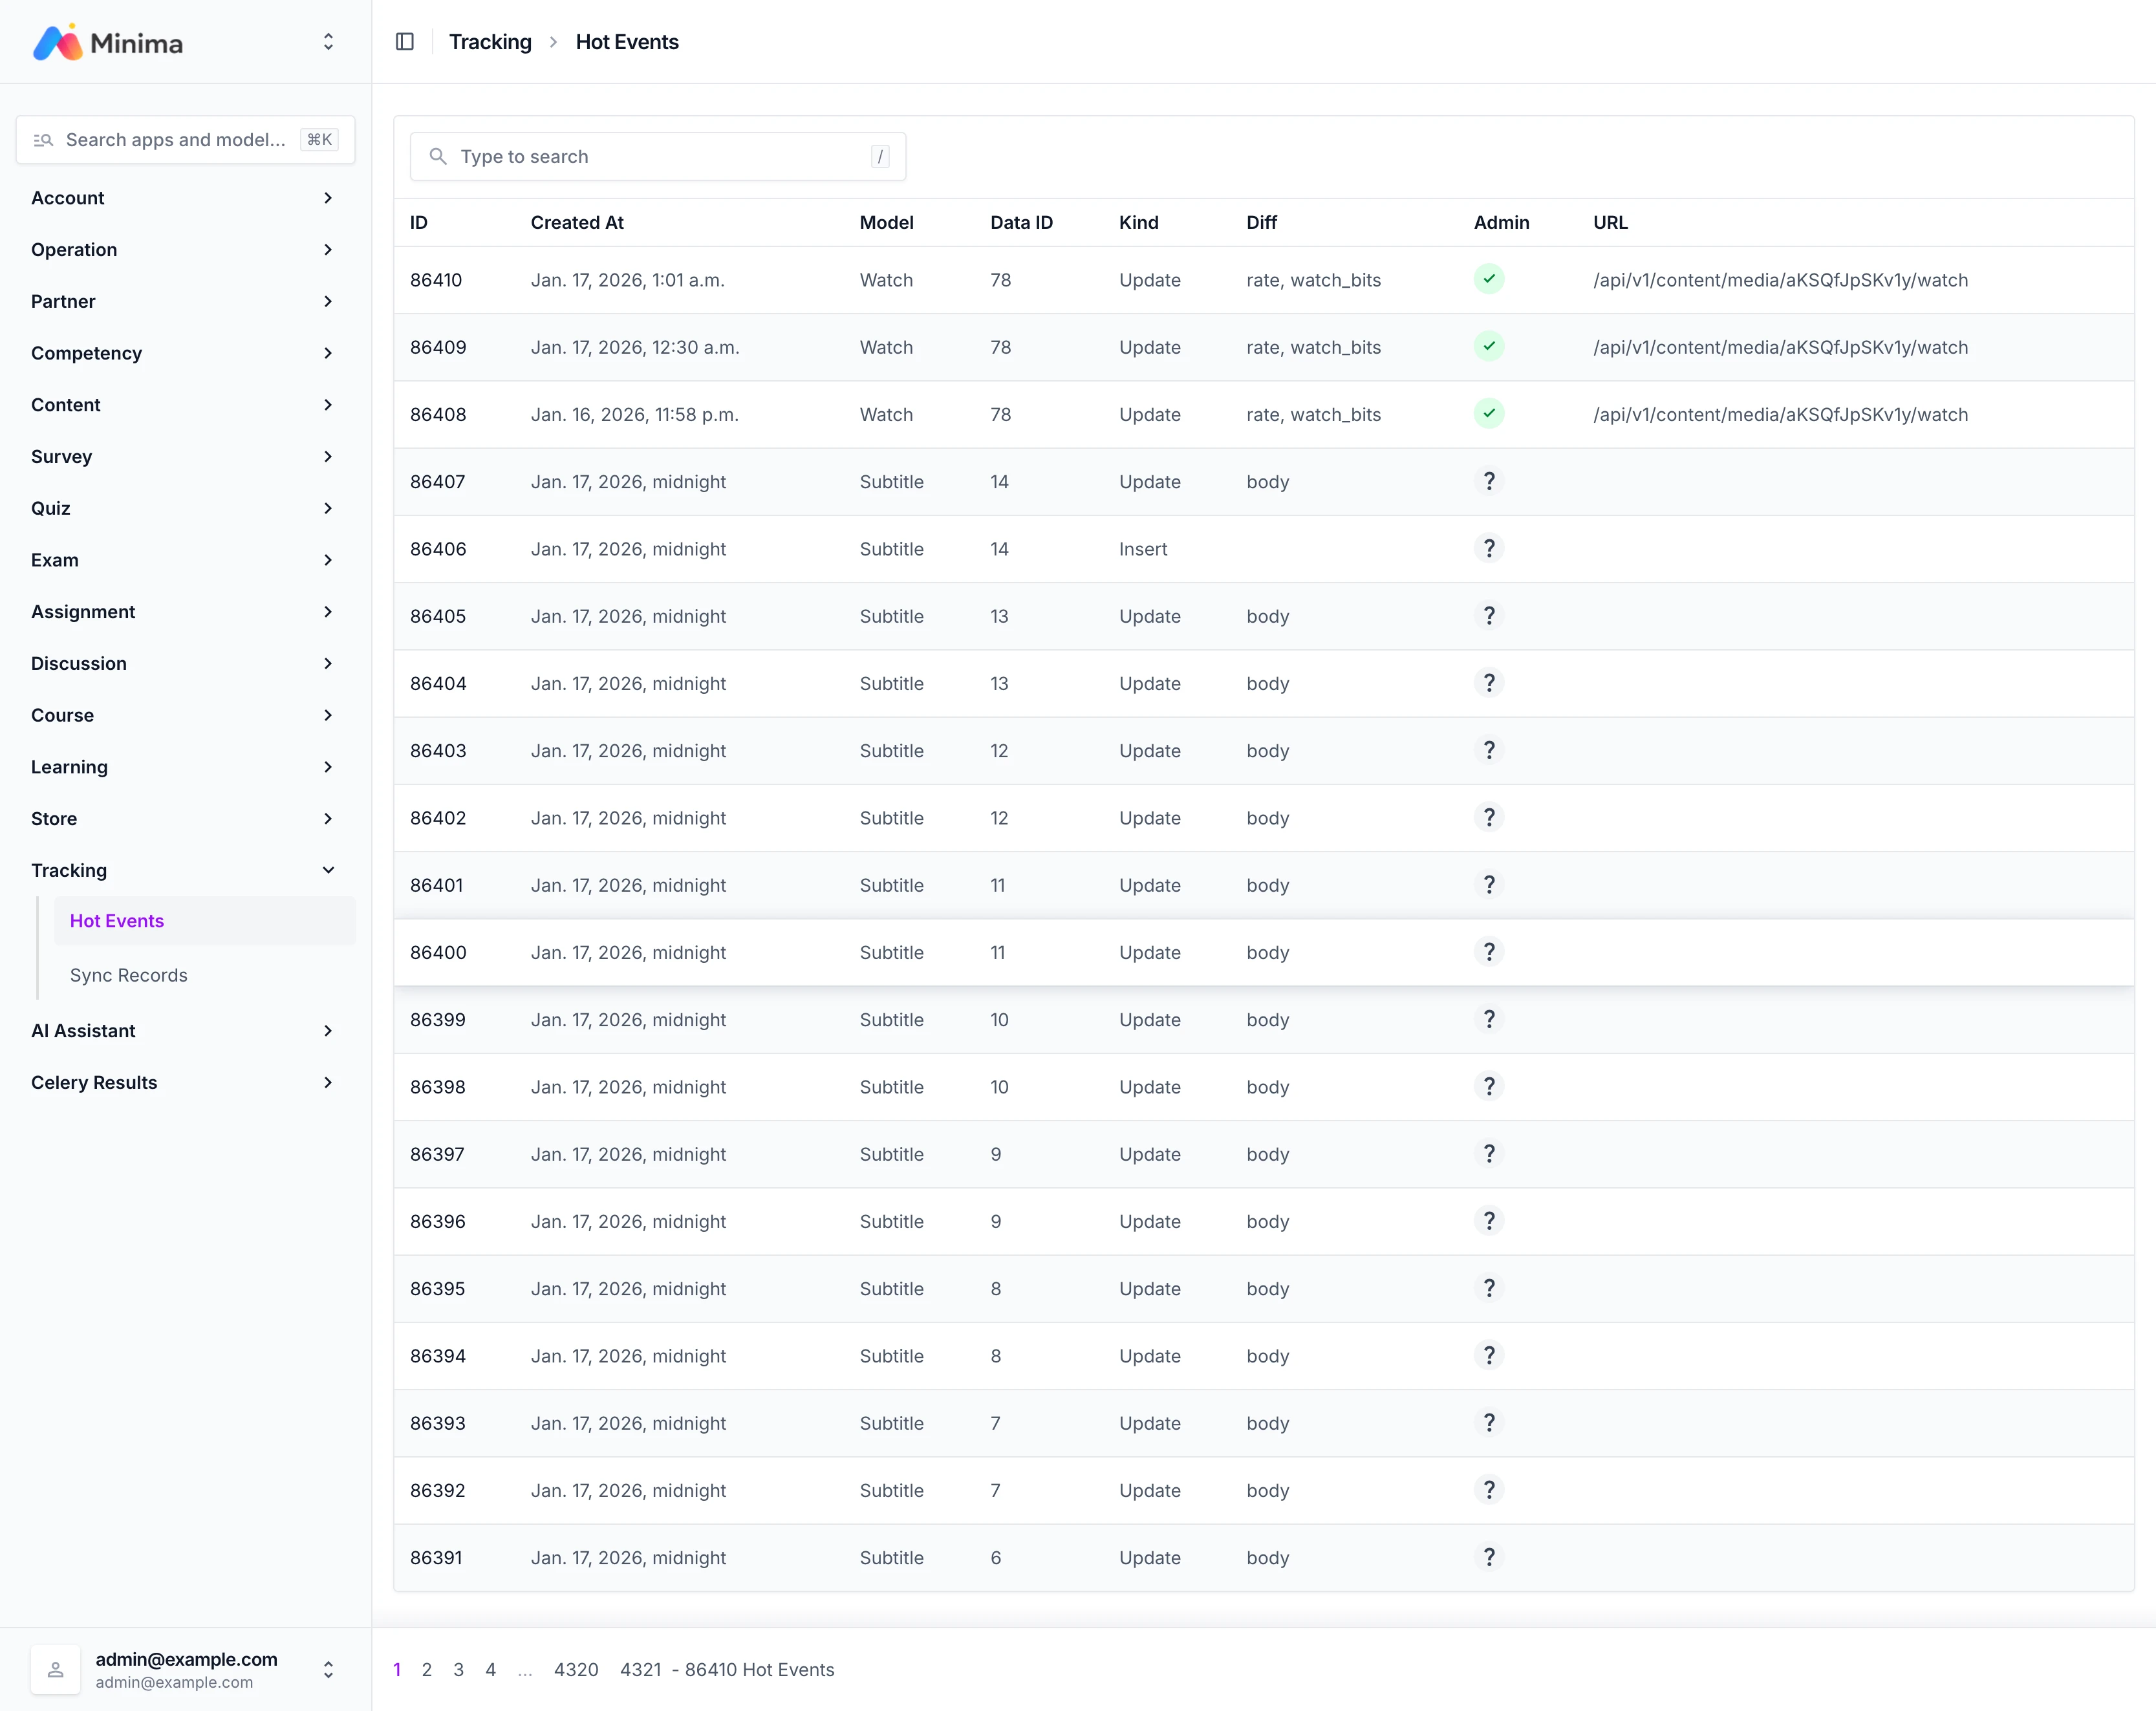The image size is (2156, 1711).
Task: Click the Tracking breadcrumb link
Action: tap(490, 42)
